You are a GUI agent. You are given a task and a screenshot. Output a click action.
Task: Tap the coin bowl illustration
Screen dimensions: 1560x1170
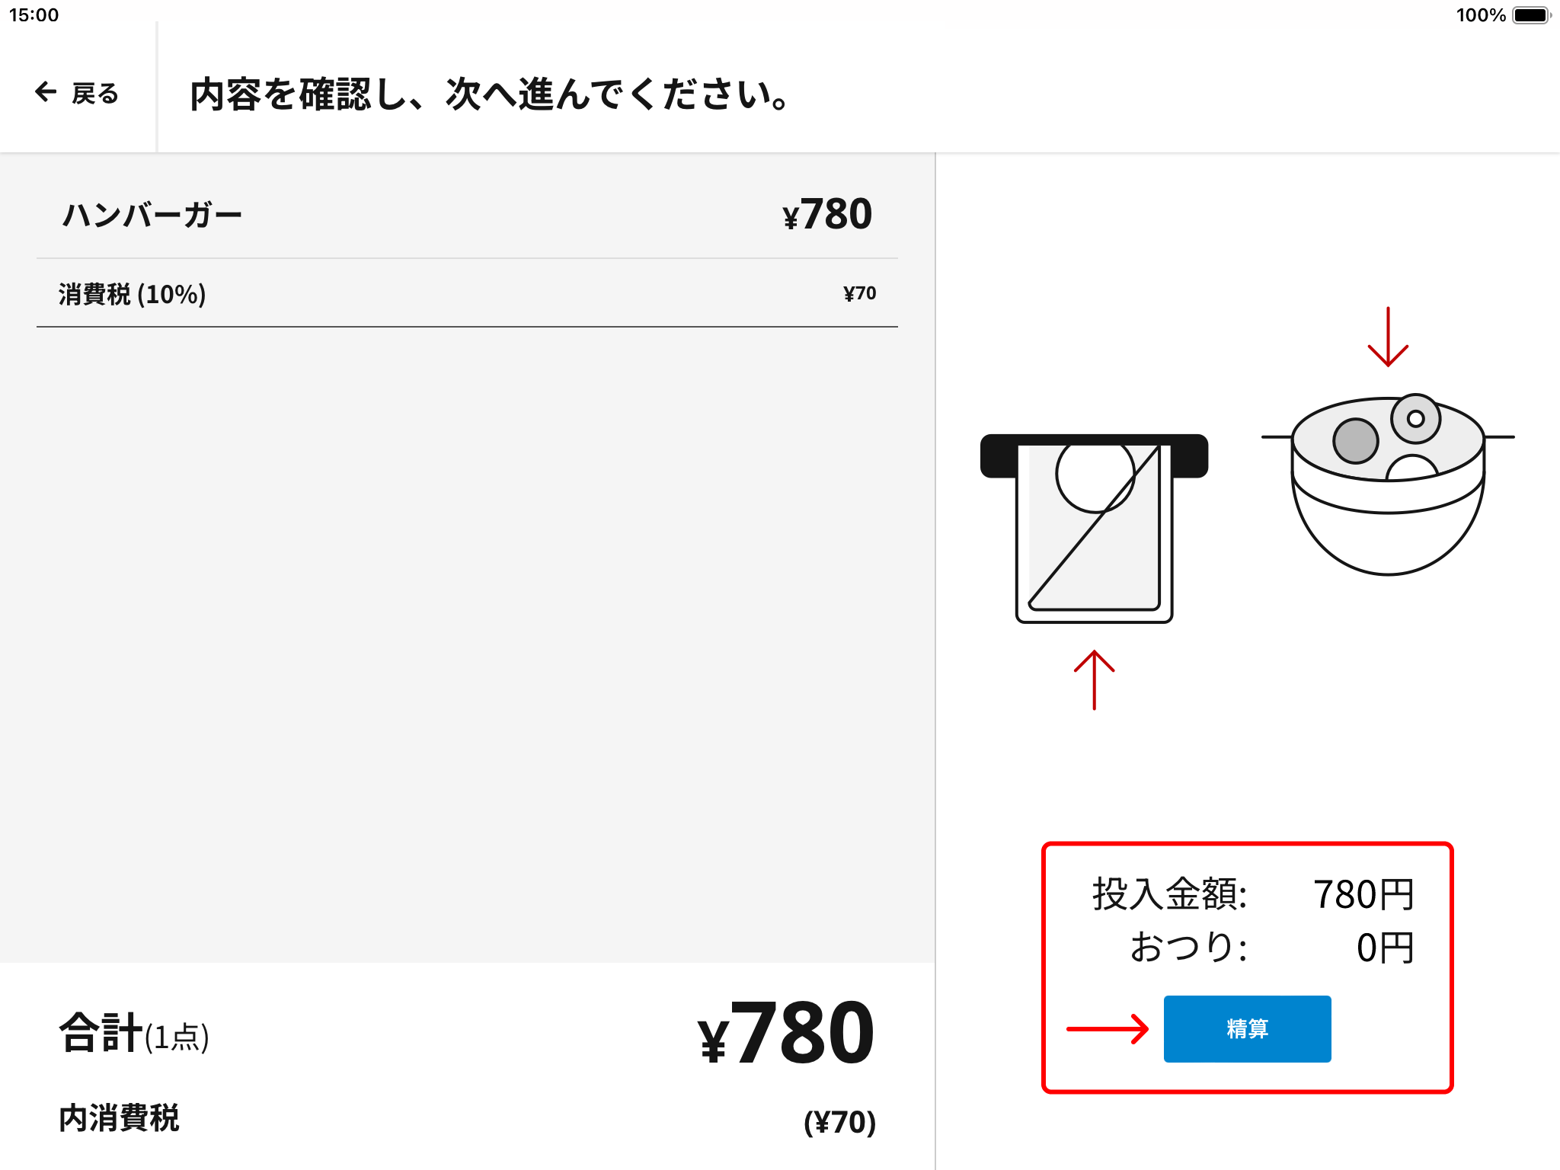pyautogui.click(x=1388, y=484)
